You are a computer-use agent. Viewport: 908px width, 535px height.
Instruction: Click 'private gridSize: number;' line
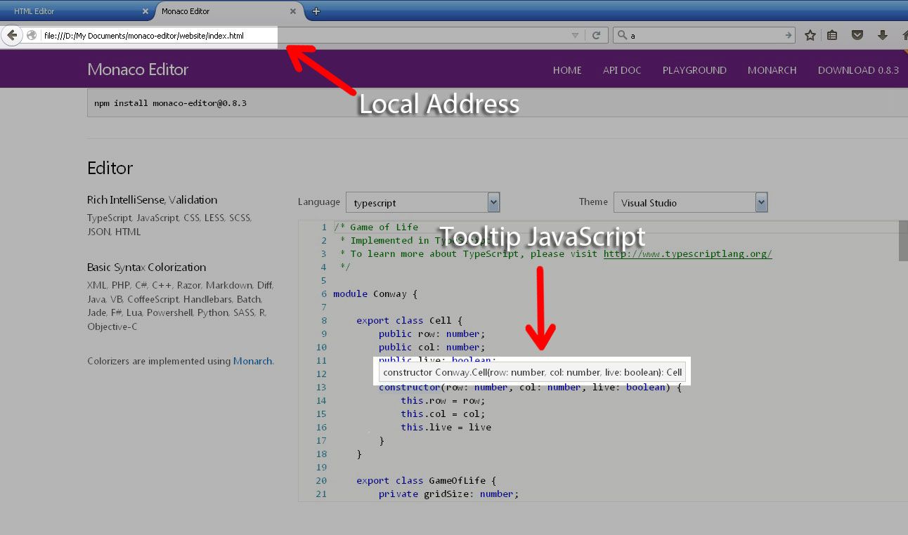click(448, 494)
